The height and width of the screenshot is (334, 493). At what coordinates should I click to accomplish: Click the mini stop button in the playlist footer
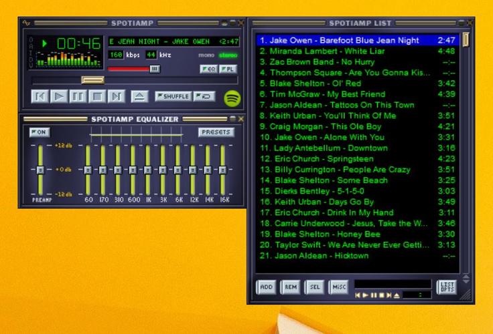pos(381,295)
